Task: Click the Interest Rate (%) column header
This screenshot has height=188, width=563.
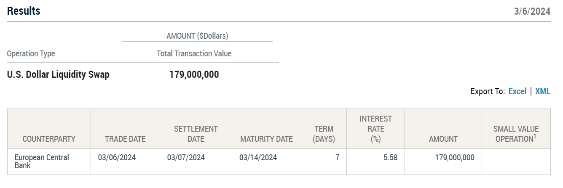Action: point(375,129)
